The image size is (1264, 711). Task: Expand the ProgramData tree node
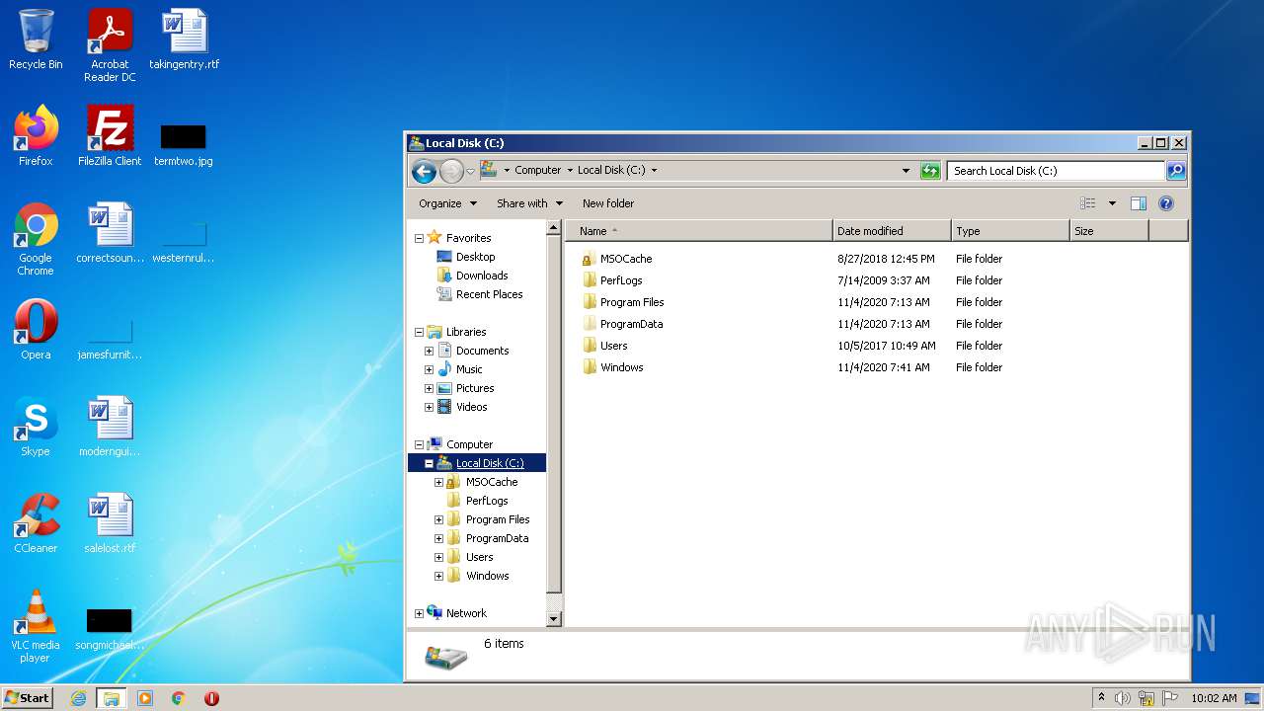click(x=438, y=538)
